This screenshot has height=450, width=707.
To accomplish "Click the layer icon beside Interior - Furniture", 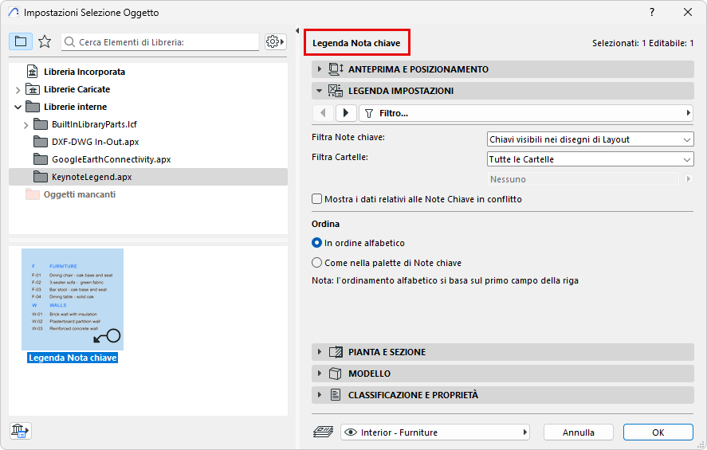I will coord(324,432).
